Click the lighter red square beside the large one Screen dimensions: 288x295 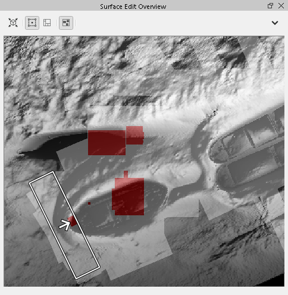tap(134, 135)
